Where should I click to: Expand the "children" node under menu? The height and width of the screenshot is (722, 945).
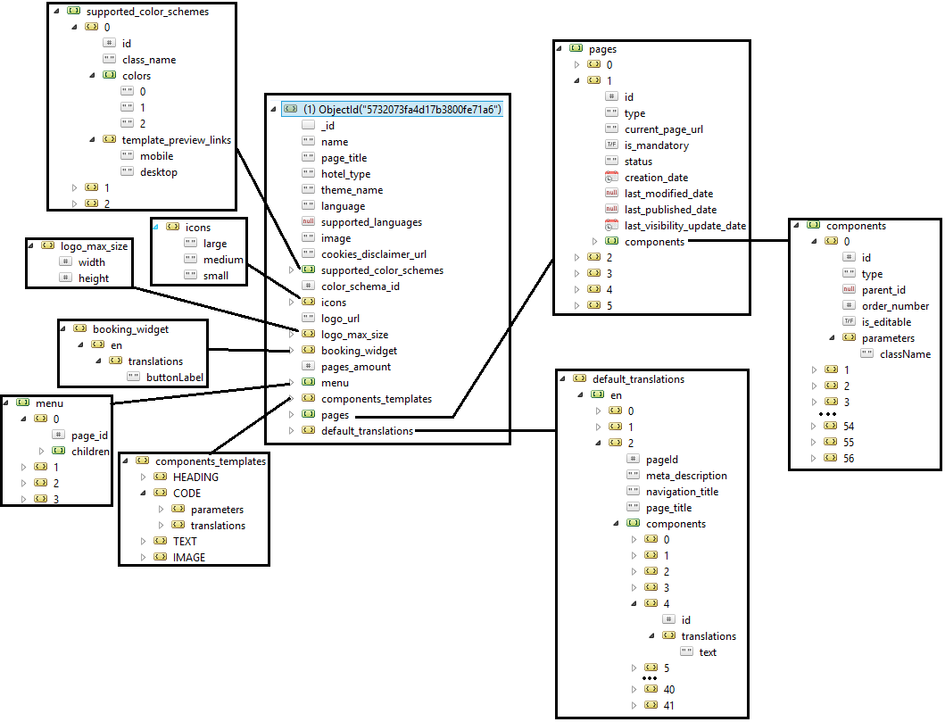pos(40,451)
